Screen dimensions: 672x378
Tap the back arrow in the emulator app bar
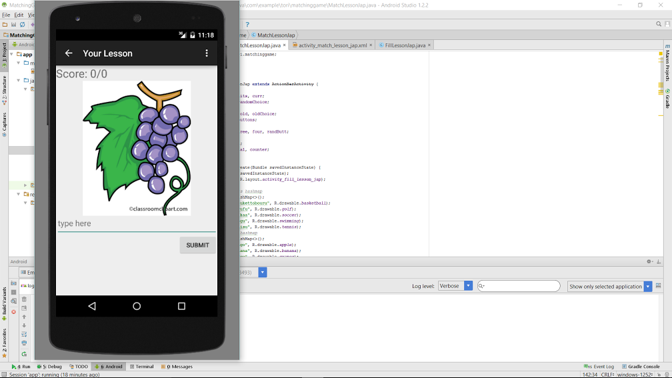coord(69,53)
